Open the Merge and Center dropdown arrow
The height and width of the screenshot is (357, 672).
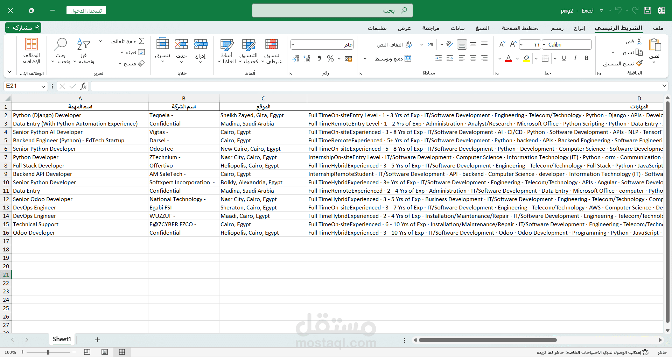point(365,58)
